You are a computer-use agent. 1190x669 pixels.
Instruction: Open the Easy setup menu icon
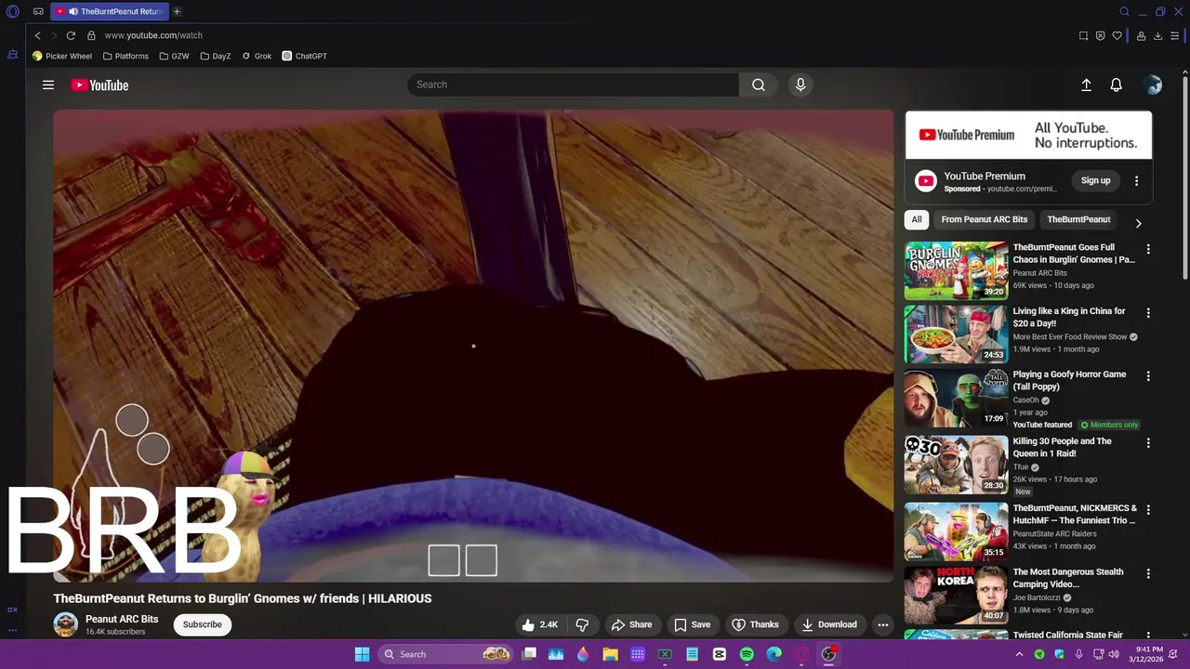[x=1175, y=35]
